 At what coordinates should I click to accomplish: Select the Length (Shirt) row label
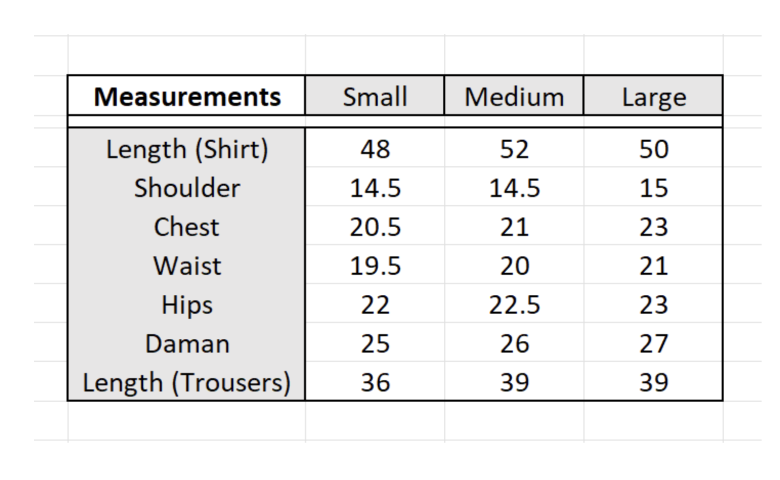coord(187,149)
